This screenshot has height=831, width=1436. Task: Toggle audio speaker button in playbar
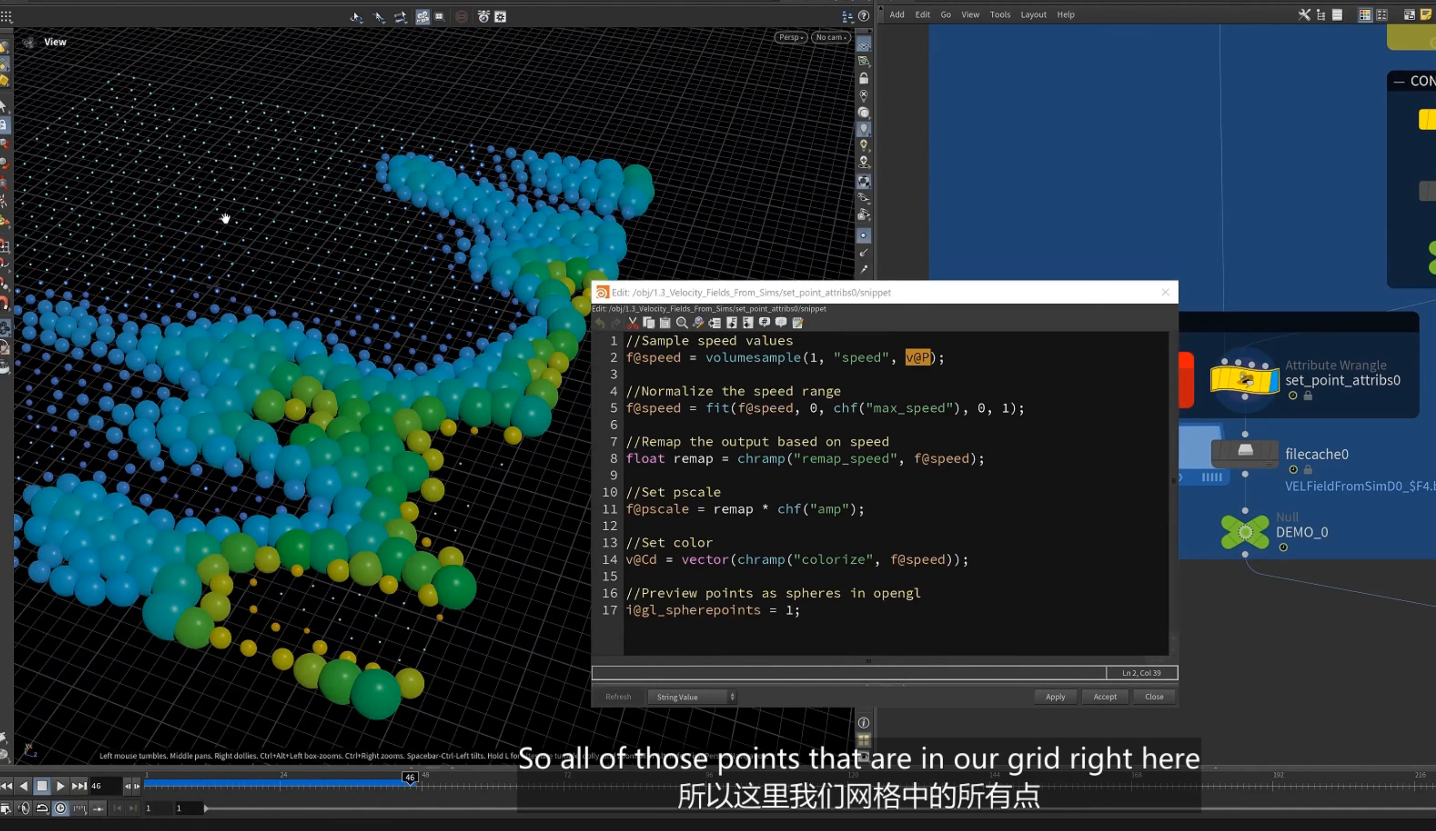[x=24, y=808]
